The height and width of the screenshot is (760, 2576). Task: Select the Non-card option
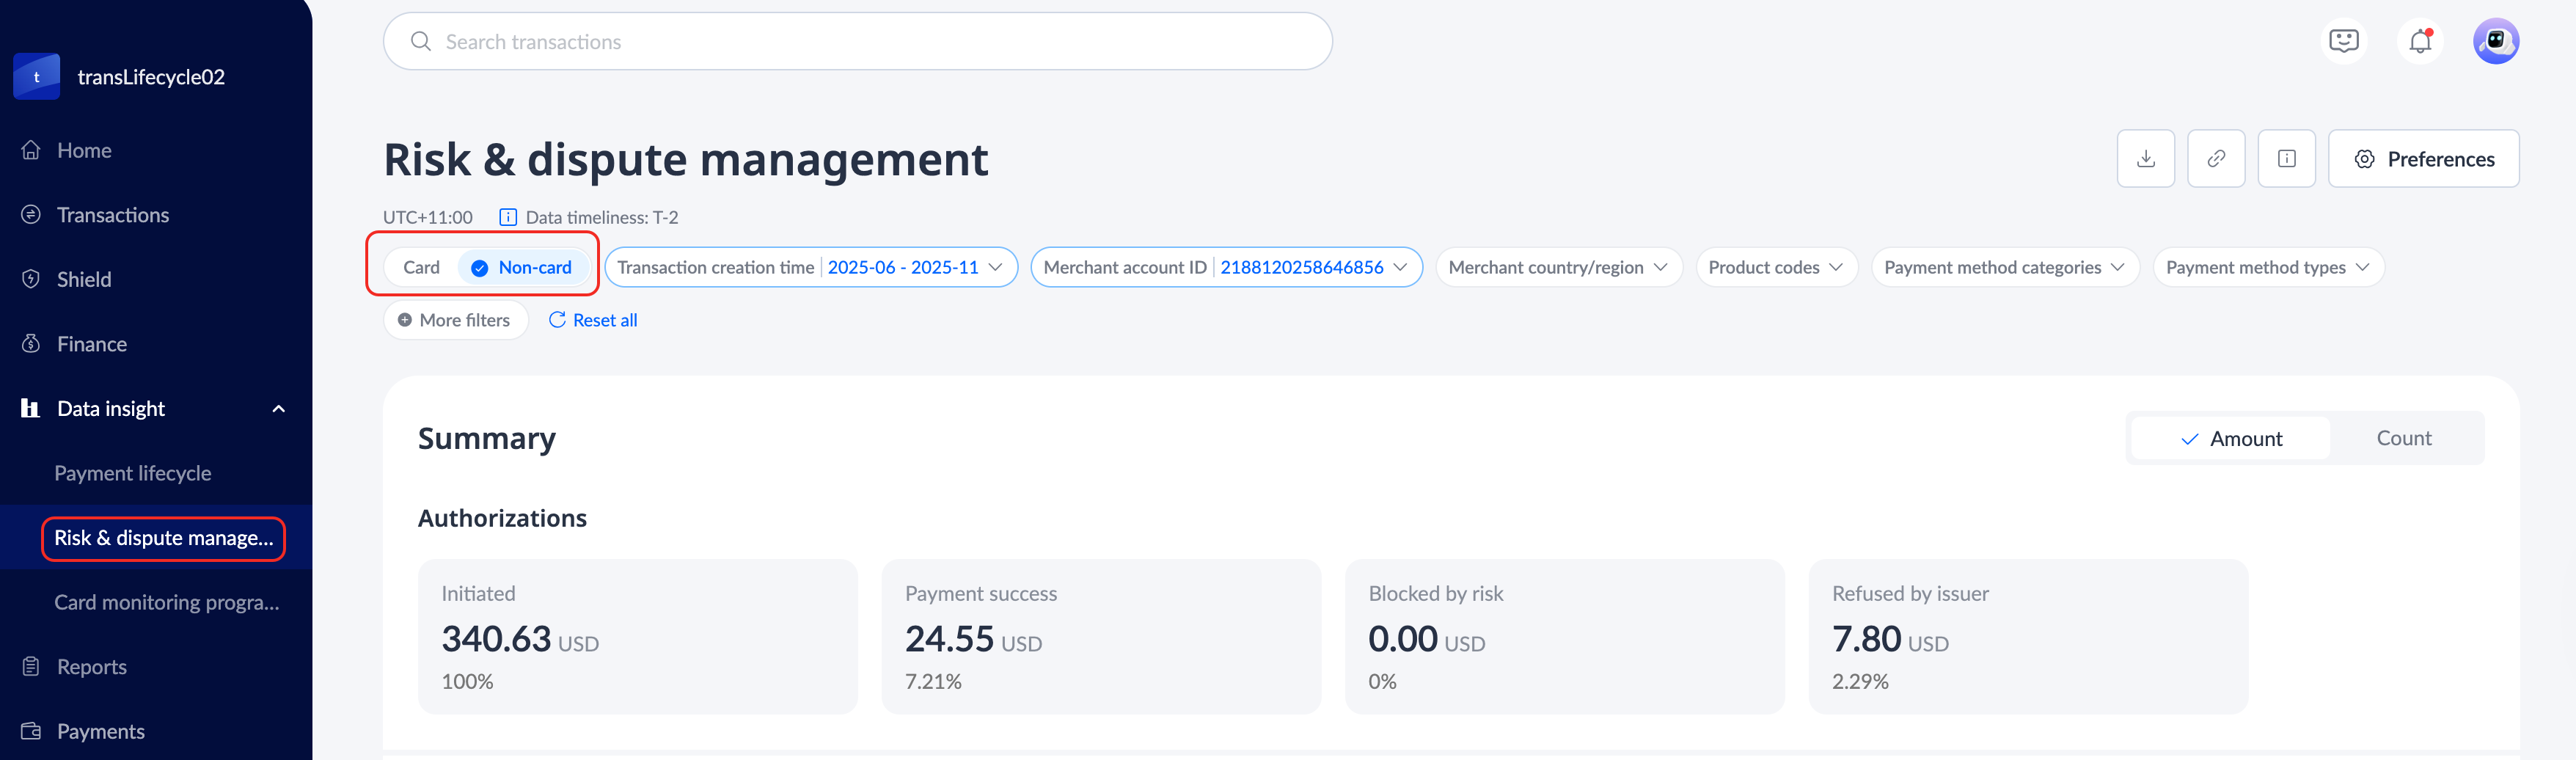click(522, 267)
